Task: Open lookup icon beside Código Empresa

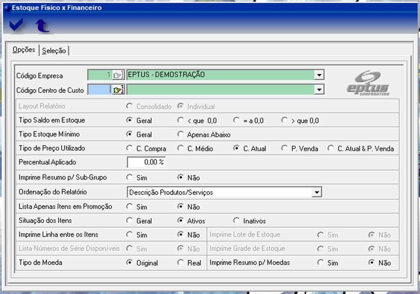Action: point(118,75)
